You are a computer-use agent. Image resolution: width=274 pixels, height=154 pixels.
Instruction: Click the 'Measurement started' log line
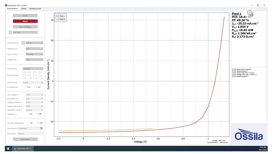pos(241,69)
